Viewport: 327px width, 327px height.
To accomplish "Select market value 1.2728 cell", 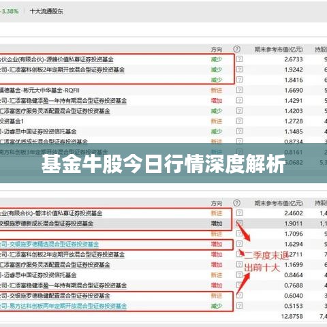I will coord(294,121).
